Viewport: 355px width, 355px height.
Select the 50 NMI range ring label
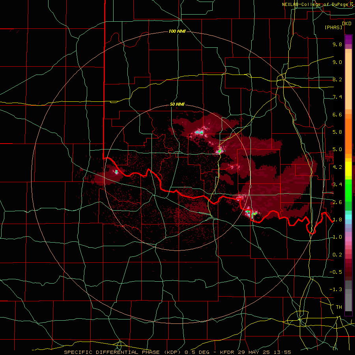[x=177, y=105]
